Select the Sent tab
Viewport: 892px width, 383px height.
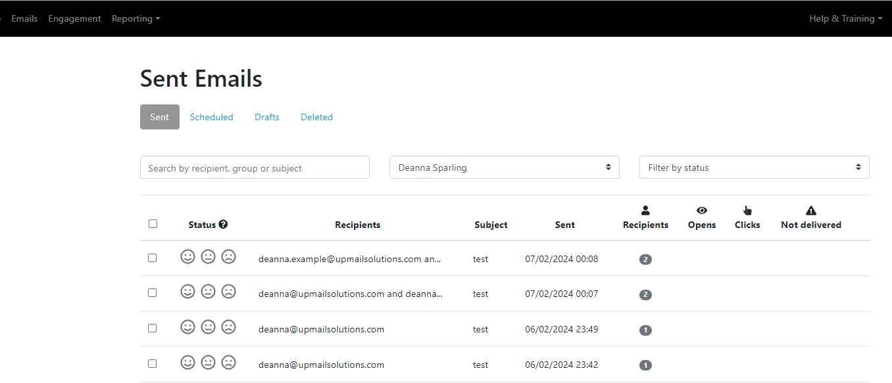tap(160, 117)
